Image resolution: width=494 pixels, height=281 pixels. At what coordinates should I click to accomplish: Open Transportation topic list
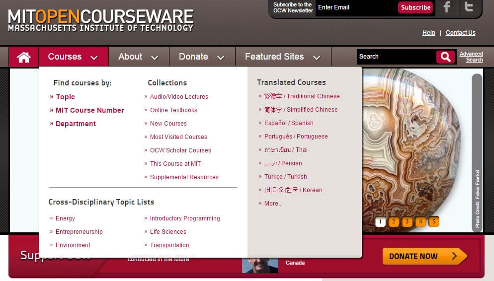169,245
